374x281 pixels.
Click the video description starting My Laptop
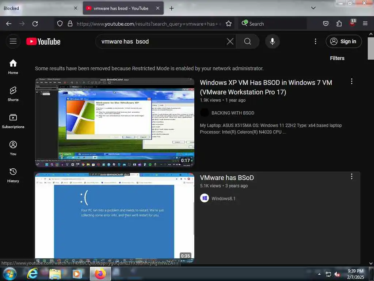point(271,128)
